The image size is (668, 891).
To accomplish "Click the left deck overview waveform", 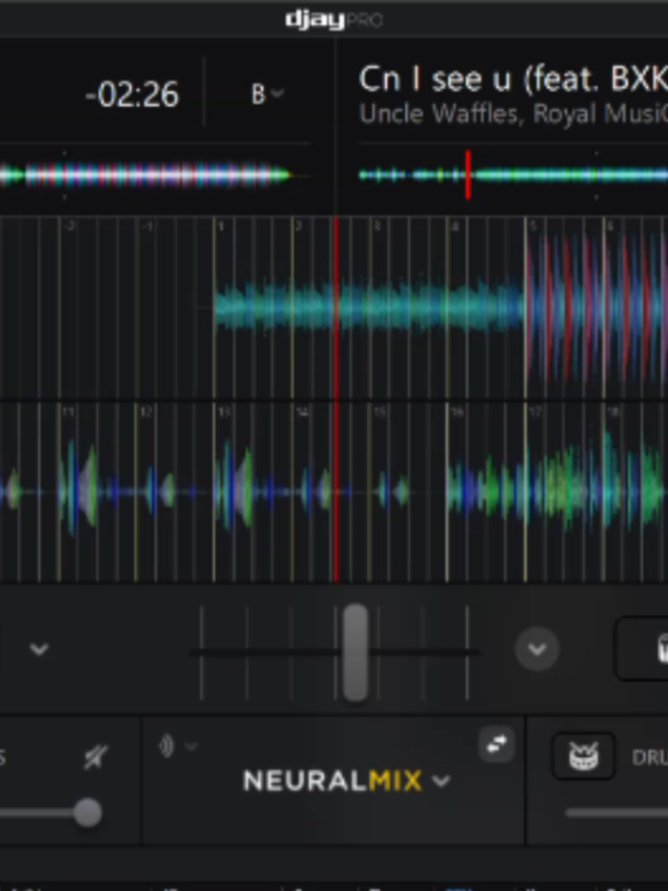I will pos(153,175).
